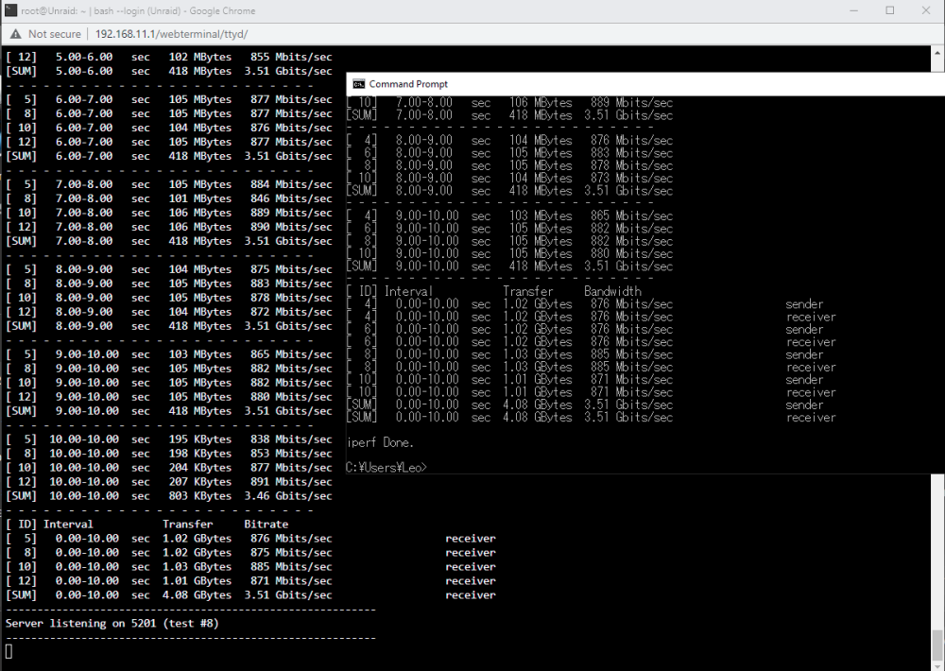
Task: Click the '853 Mbits/sec' value
Action: (291, 454)
